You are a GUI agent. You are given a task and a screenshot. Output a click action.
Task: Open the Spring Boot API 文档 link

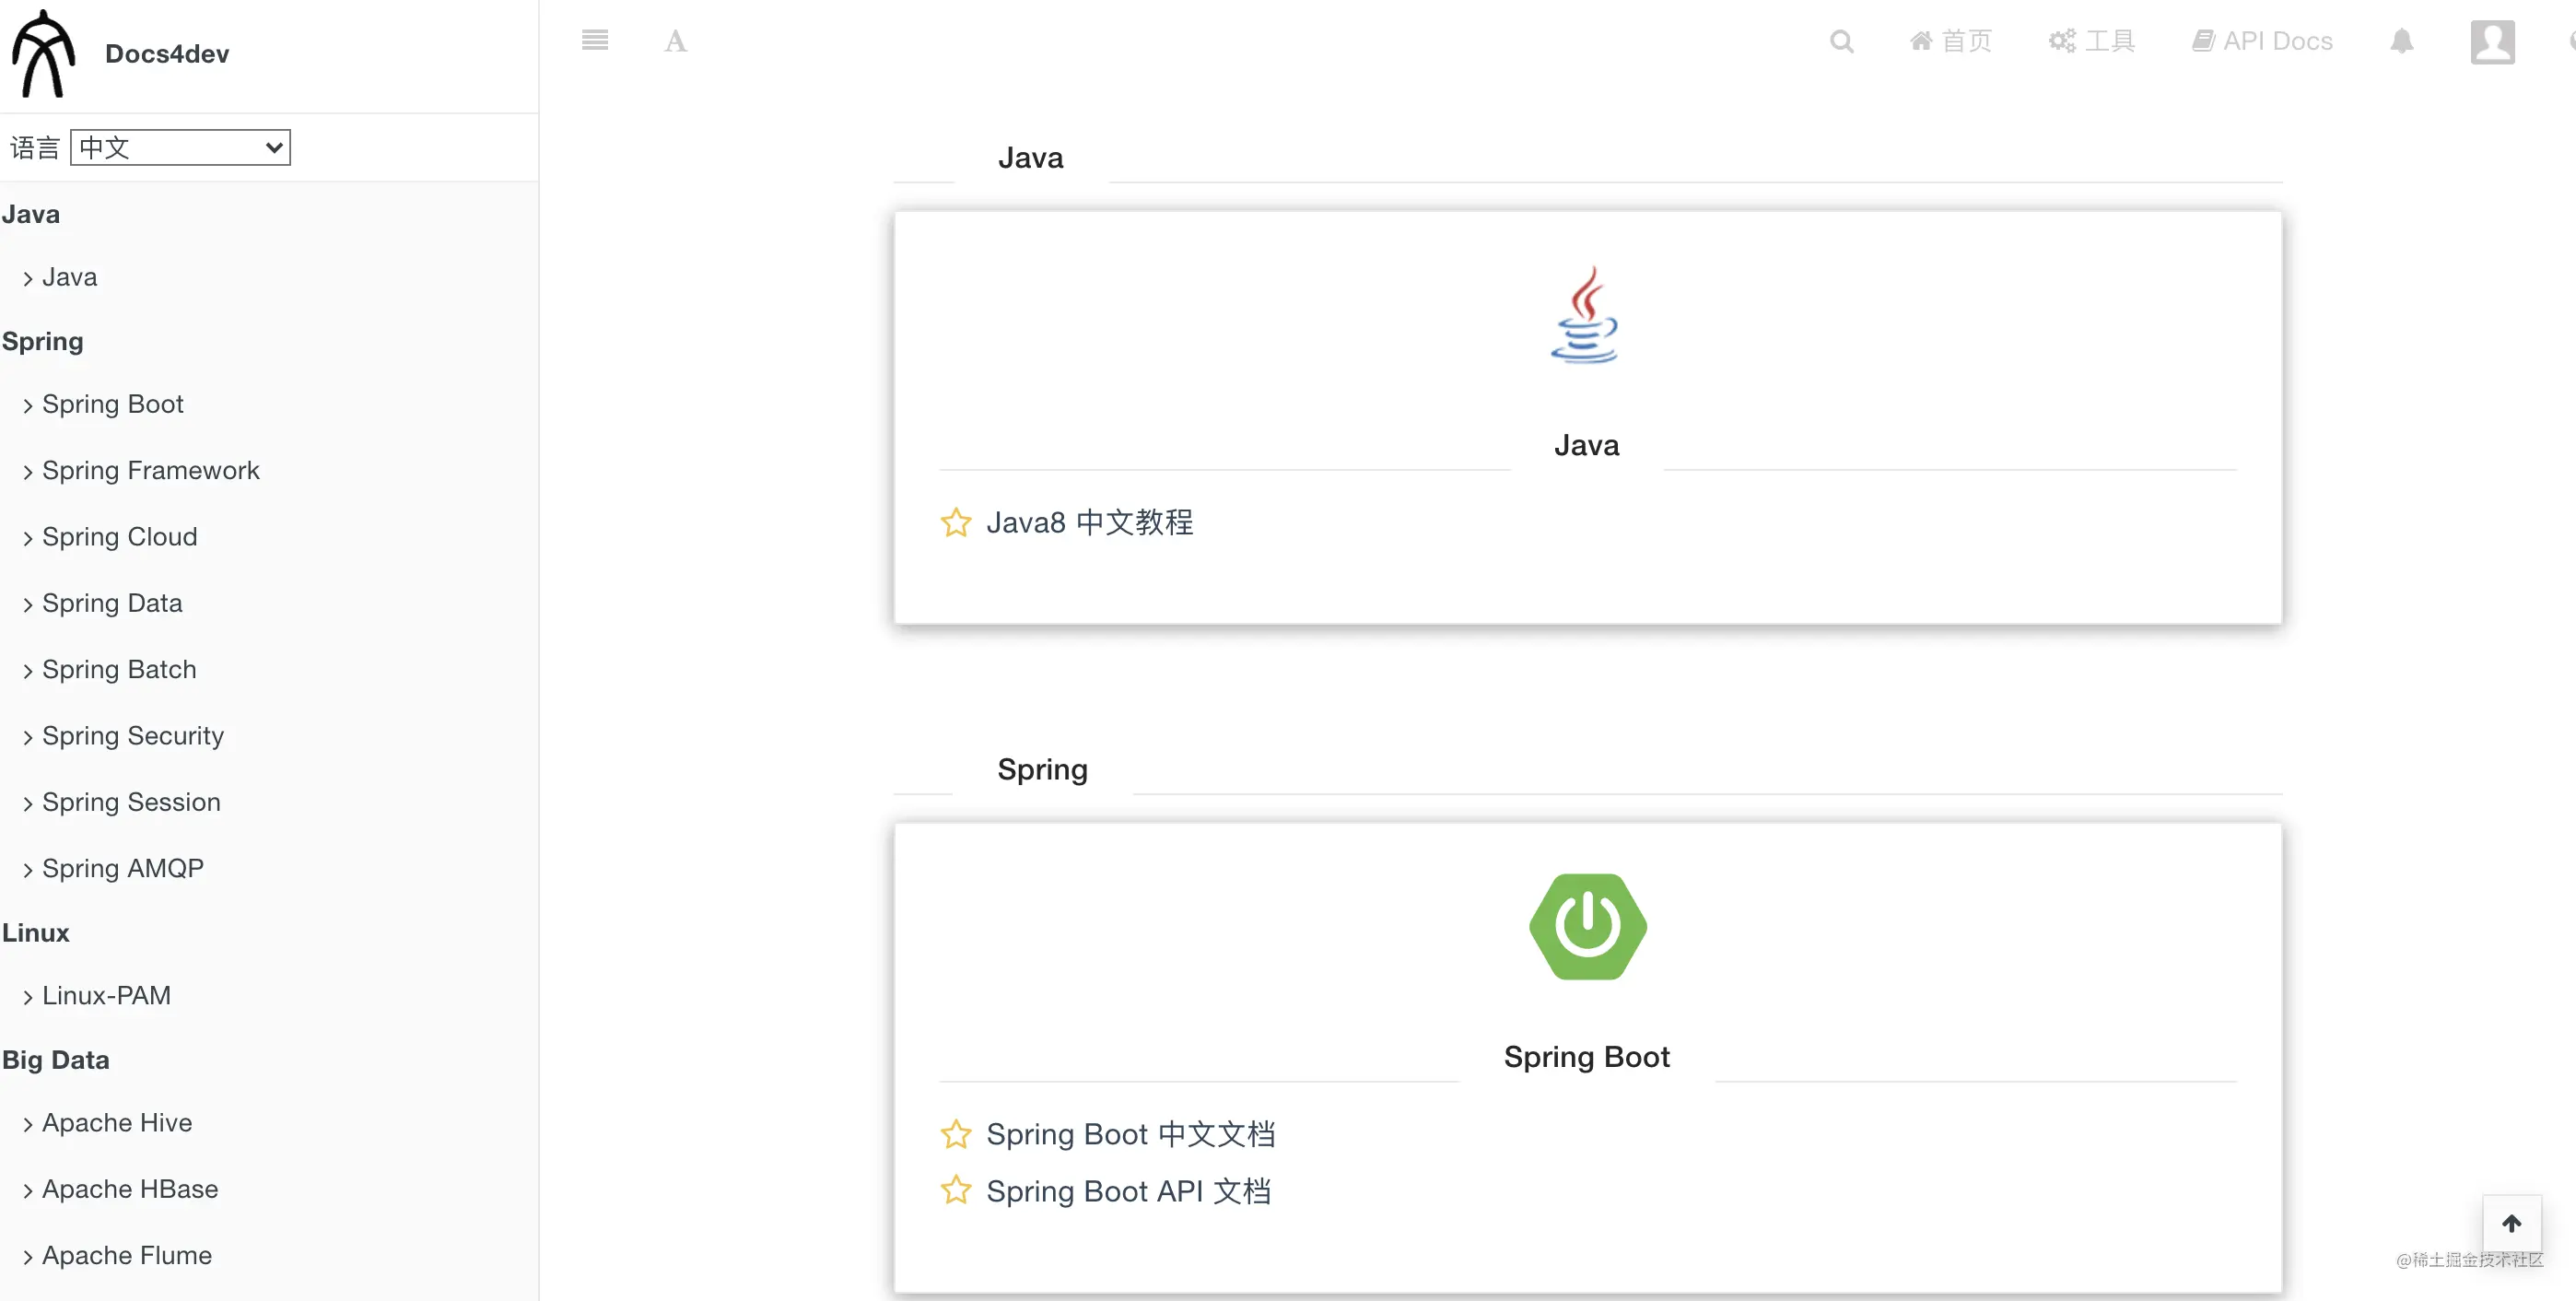click(1129, 1191)
